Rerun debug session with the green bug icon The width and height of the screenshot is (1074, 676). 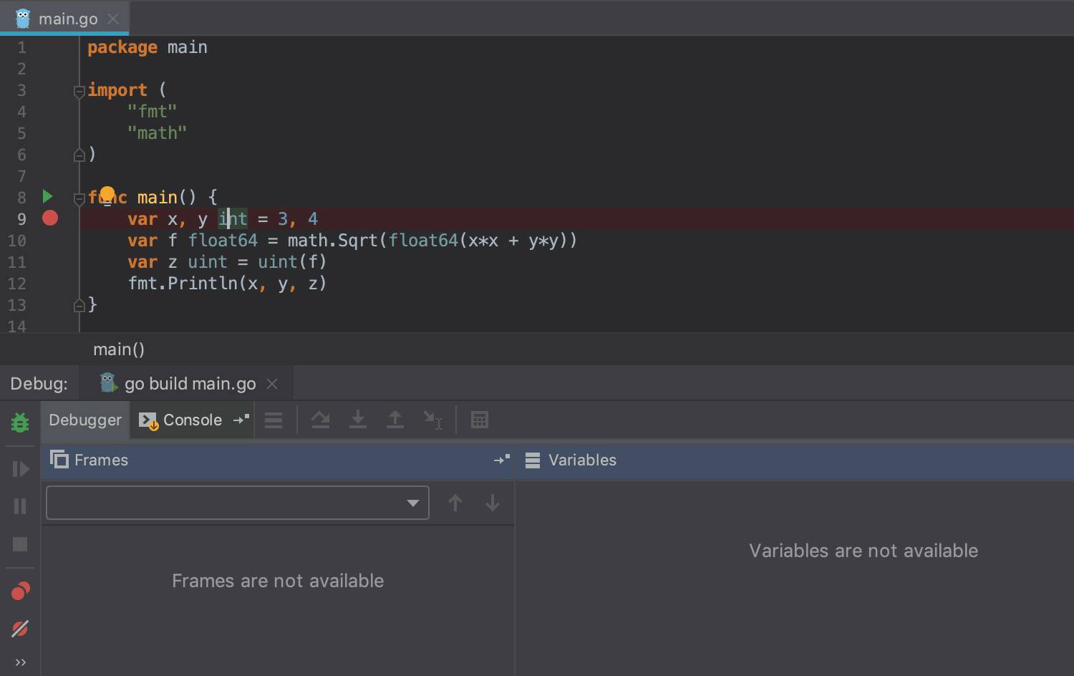point(20,422)
